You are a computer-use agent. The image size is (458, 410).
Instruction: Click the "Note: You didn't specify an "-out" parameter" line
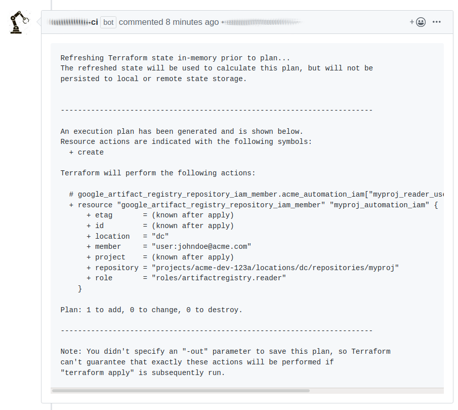coord(225,352)
